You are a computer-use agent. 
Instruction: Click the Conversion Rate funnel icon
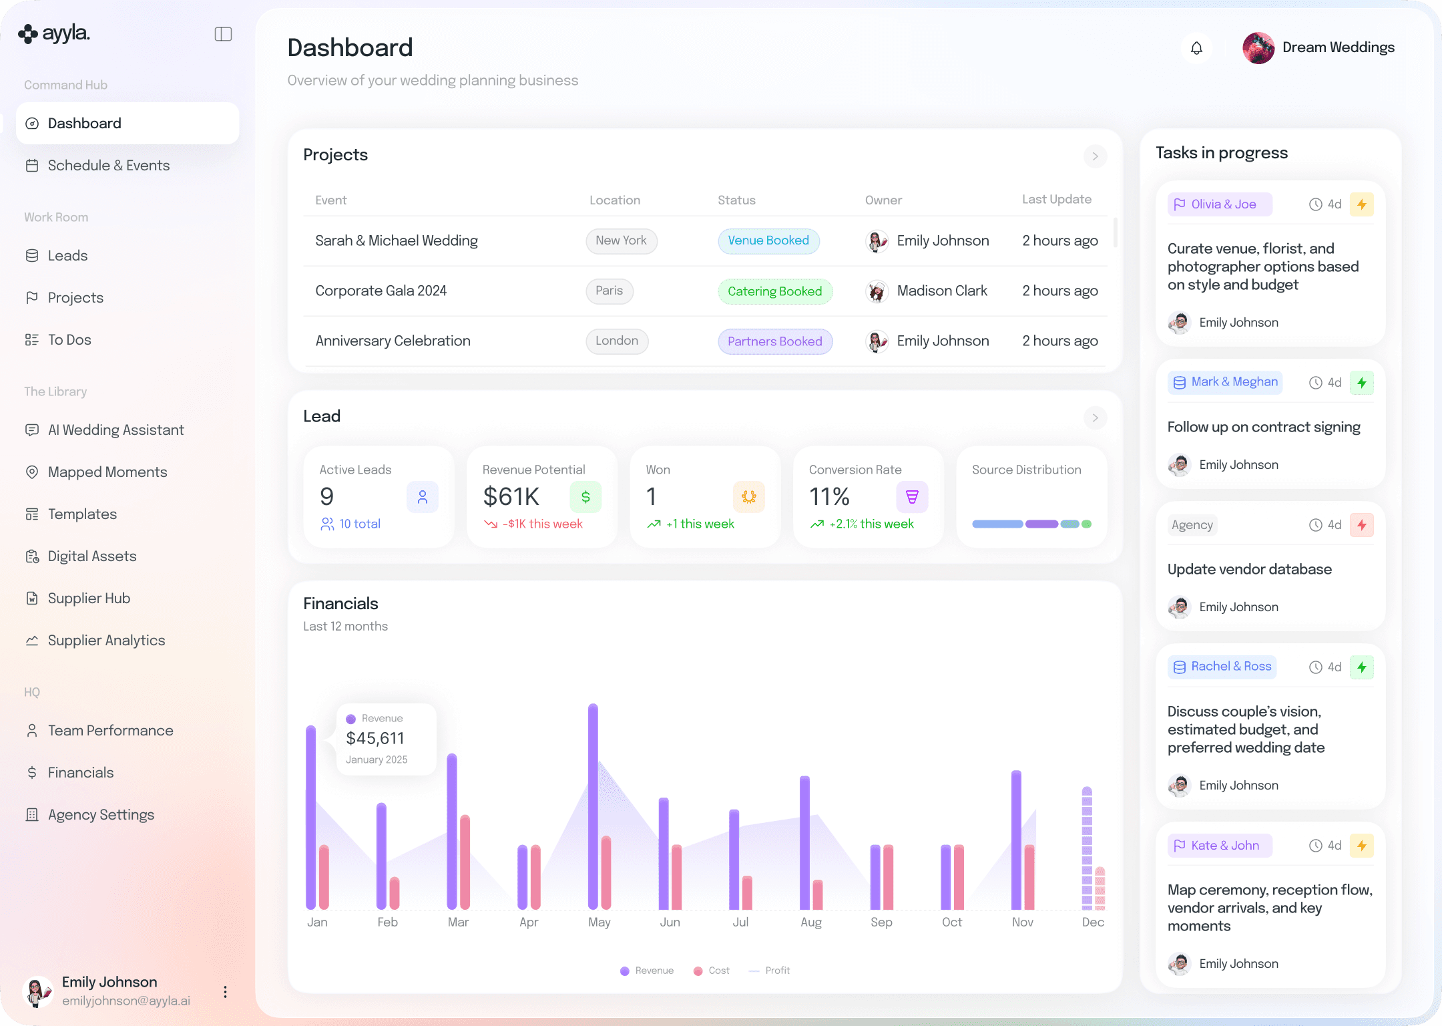pos(912,497)
